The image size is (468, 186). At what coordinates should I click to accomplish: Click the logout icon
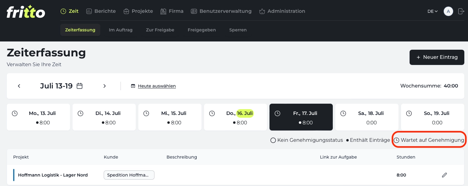pyautogui.click(x=461, y=11)
